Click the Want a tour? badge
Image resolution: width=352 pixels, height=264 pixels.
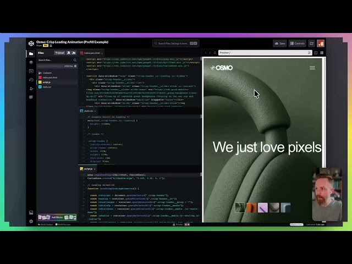(296, 224)
